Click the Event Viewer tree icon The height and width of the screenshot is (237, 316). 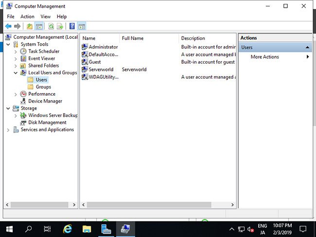tap(23, 58)
